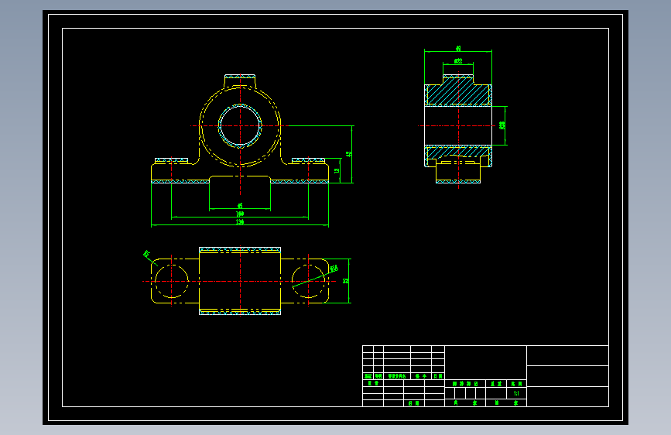Viewport: 671px width, 435px height.
Task: Click the diameter leader label at right bolt hole
Action: point(334,269)
